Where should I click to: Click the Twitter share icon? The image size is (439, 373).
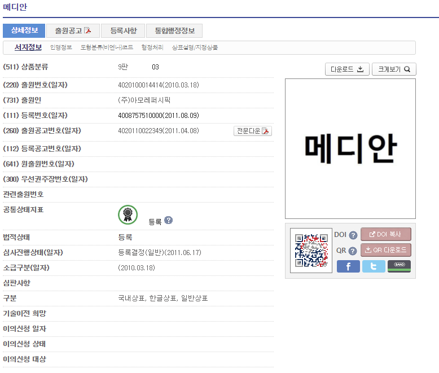pyautogui.click(x=374, y=266)
